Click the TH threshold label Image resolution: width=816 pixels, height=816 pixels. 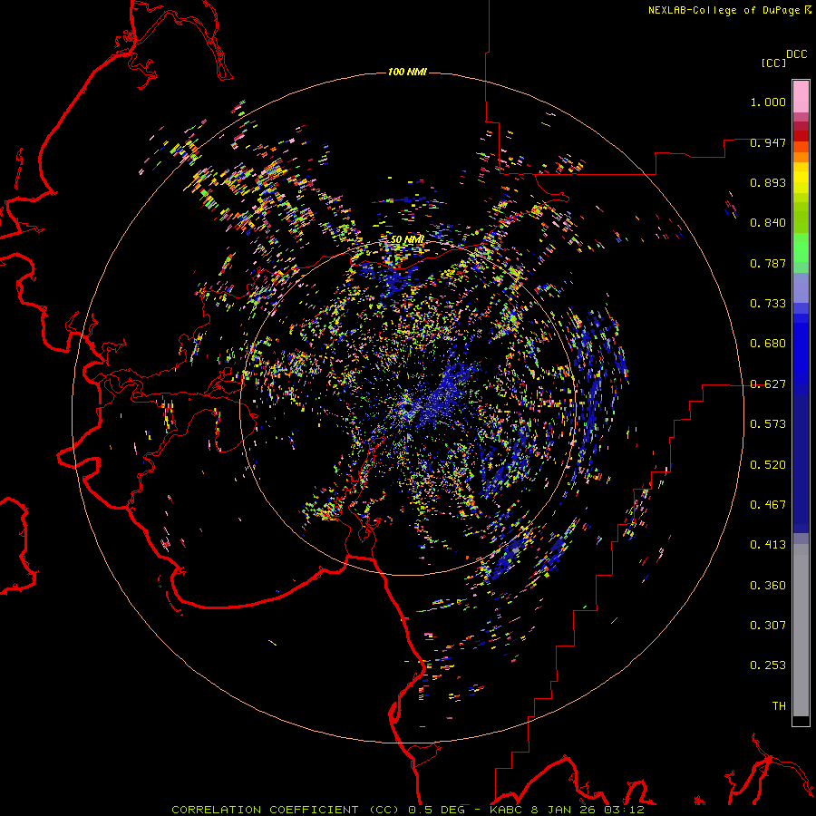pyautogui.click(x=779, y=706)
